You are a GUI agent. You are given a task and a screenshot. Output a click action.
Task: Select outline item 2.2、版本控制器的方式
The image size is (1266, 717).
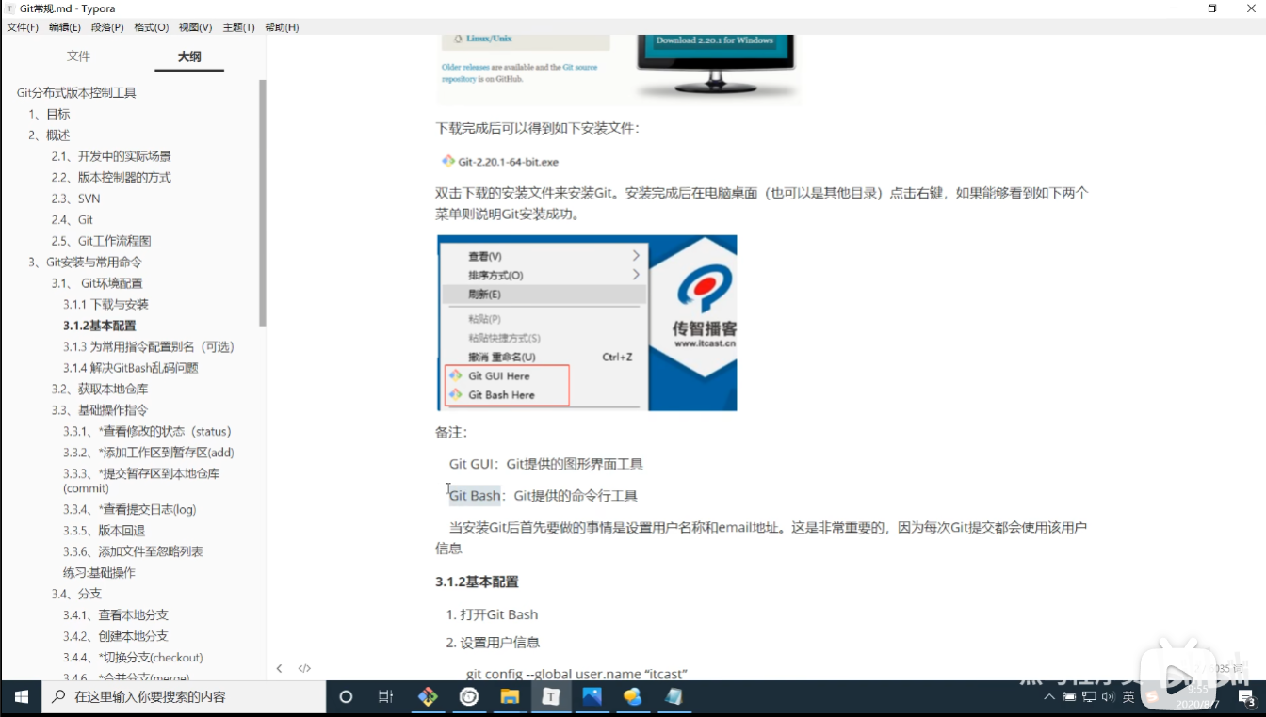point(111,178)
